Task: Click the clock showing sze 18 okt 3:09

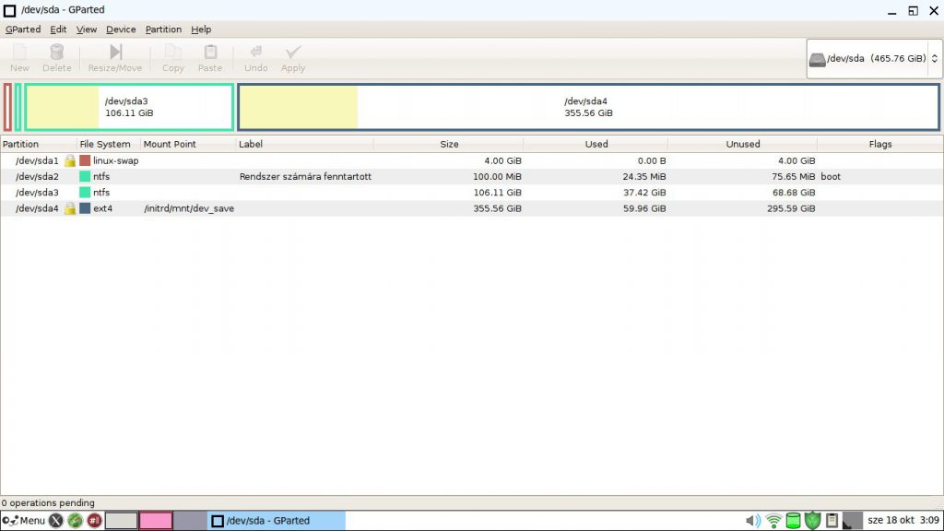Action: [903, 520]
